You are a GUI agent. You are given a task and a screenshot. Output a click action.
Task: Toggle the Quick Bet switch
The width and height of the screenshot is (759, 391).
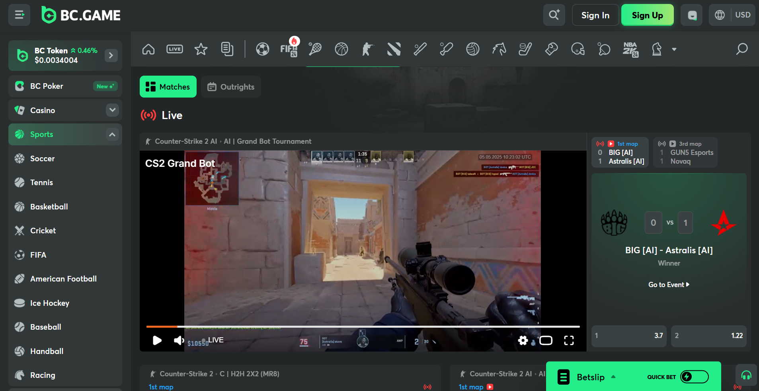point(695,377)
